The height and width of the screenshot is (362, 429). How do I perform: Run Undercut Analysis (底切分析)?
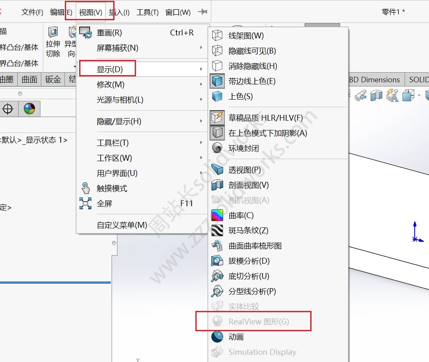click(278, 276)
